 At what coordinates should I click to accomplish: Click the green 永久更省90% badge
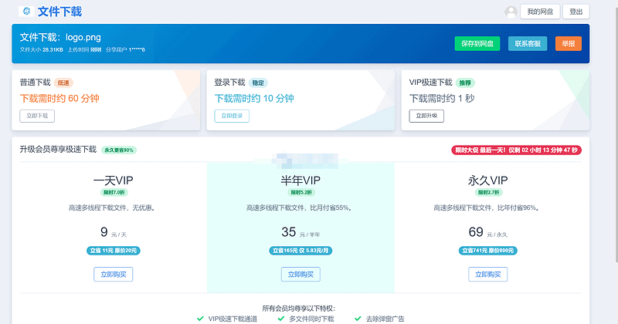tap(119, 150)
